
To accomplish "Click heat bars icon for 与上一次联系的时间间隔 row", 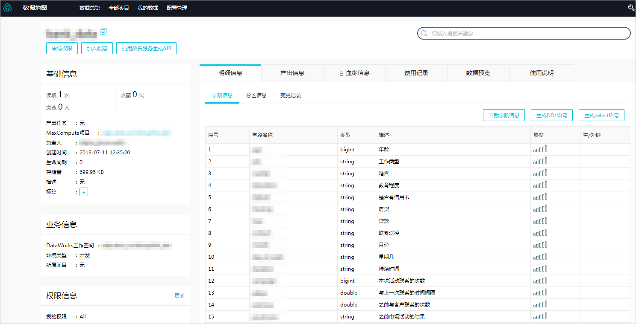I will [540, 293].
